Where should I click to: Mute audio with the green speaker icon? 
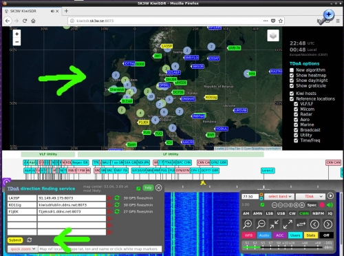[330, 205]
